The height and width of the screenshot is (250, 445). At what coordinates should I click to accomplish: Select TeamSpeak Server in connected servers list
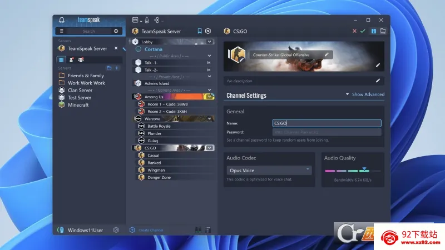(x=87, y=48)
